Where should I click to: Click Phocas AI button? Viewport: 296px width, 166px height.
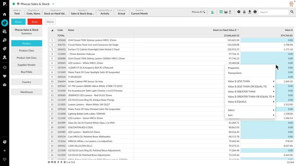198,12
